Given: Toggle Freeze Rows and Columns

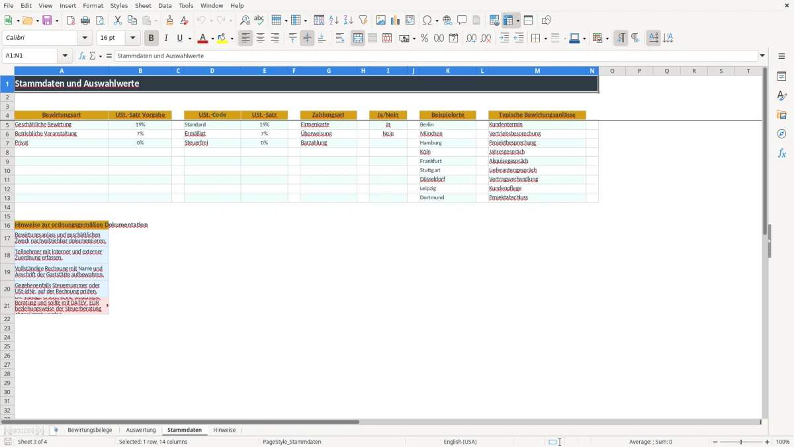Looking at the screenshot, I should (508, 21).
